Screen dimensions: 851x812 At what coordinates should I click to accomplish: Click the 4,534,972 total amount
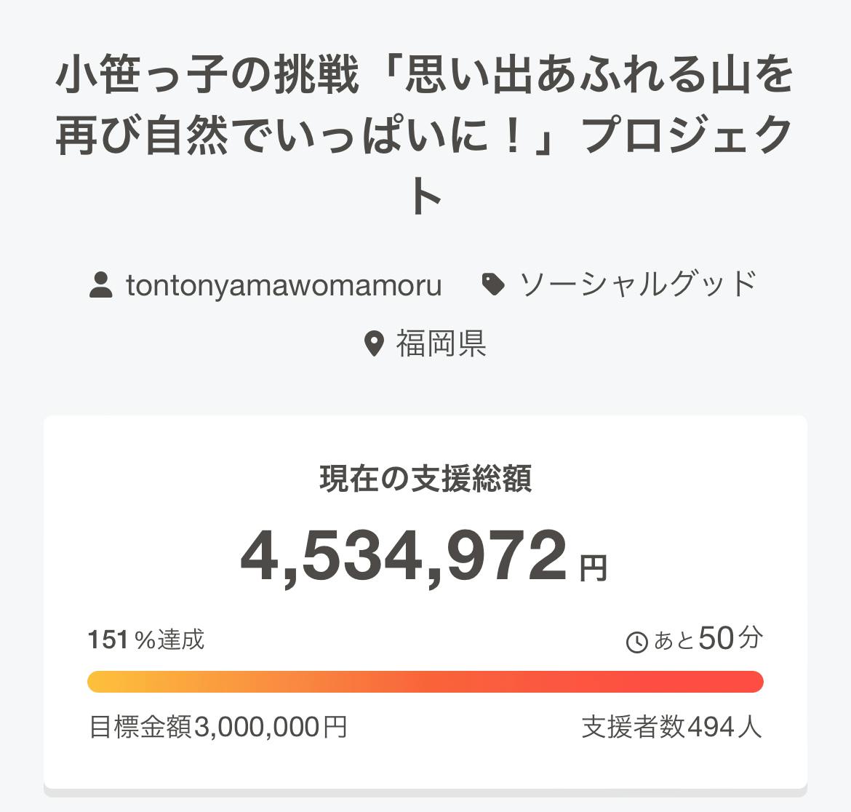(x=404, y=557)
